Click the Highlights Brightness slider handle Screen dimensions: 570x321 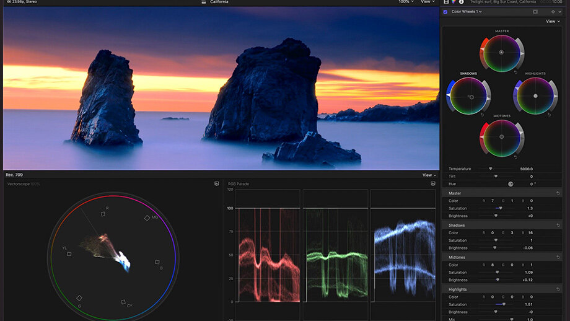[496, 312]
